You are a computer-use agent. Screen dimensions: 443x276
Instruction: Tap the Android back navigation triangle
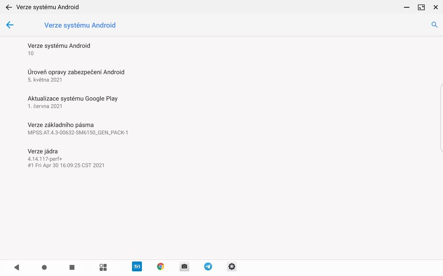pyautogui.click(x=16, y=267)
